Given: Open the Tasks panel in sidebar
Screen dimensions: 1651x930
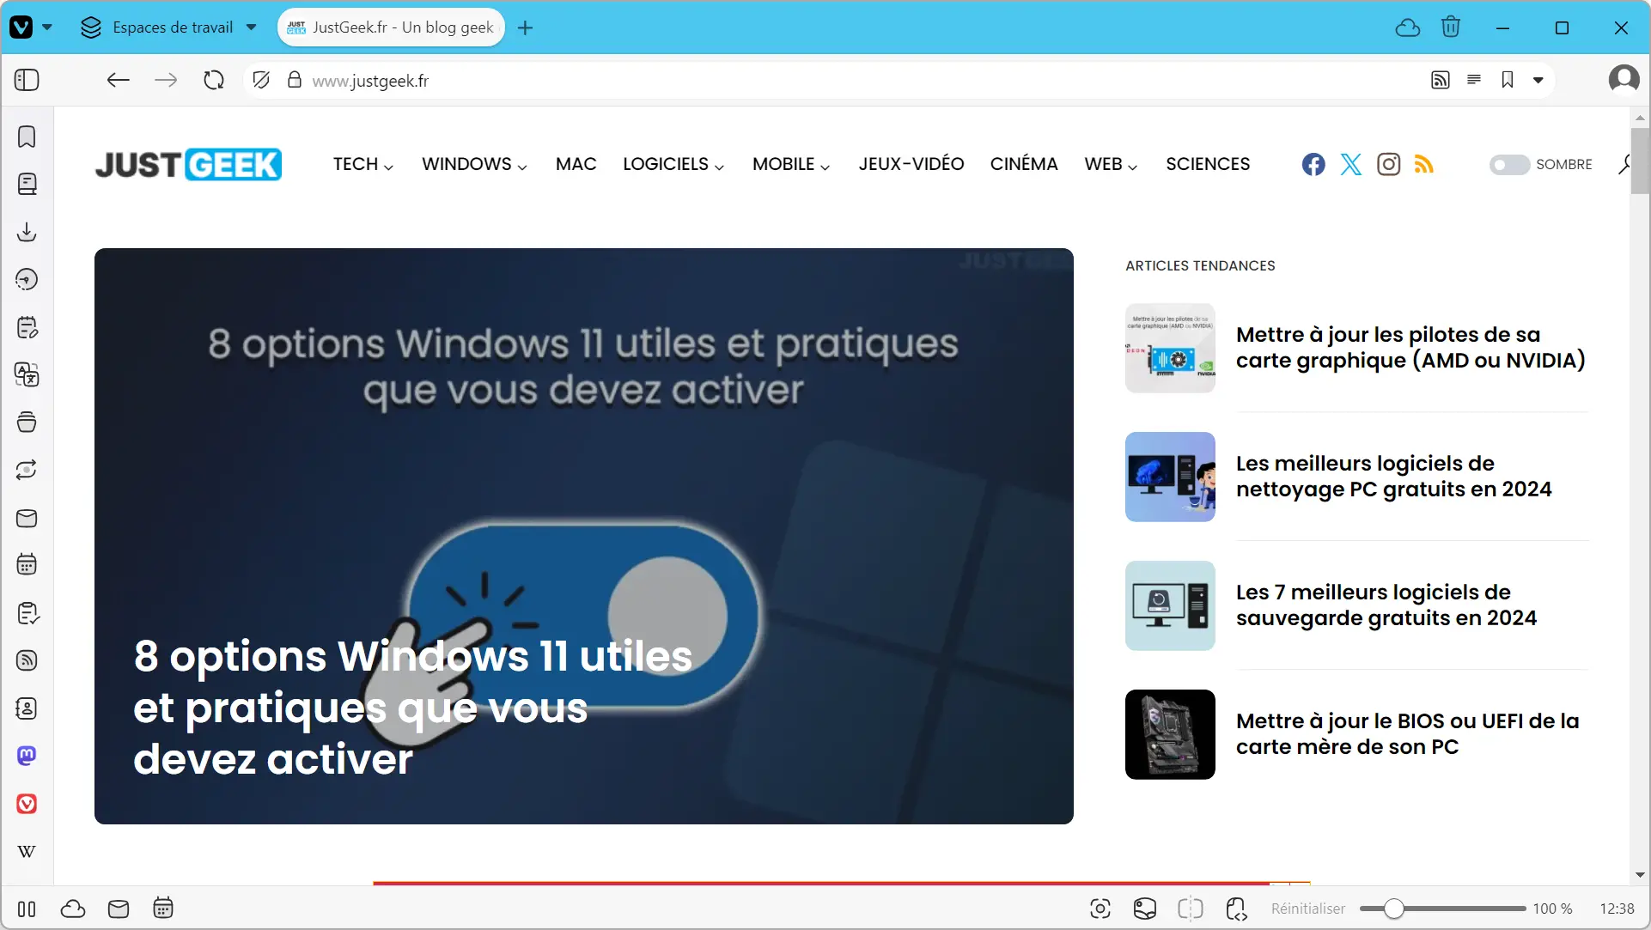Looking at the screenshot, I should pos(27,613).
